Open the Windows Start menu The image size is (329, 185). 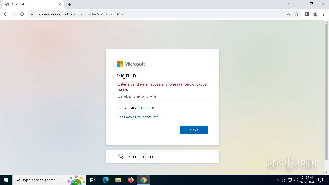[6, 180]
